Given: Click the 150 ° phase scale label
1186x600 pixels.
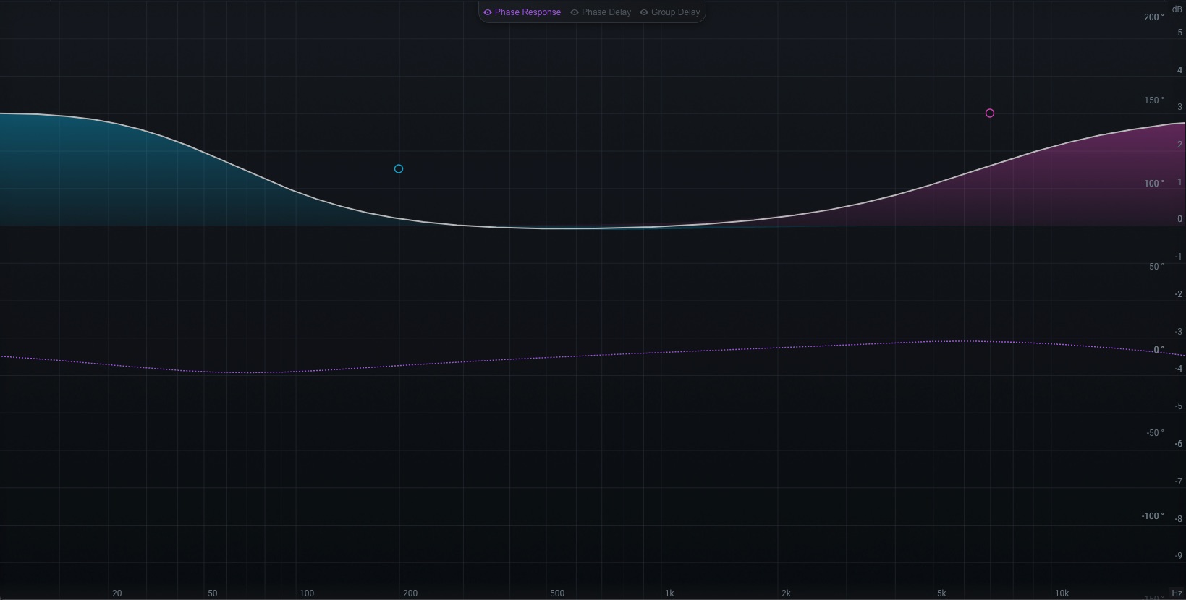Looking at the screenshot, I should click(x=1154, y=100).
